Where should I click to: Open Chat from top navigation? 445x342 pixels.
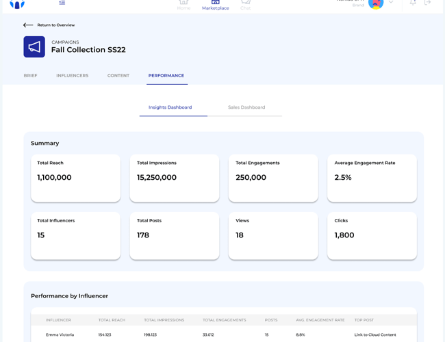[245, 5]
